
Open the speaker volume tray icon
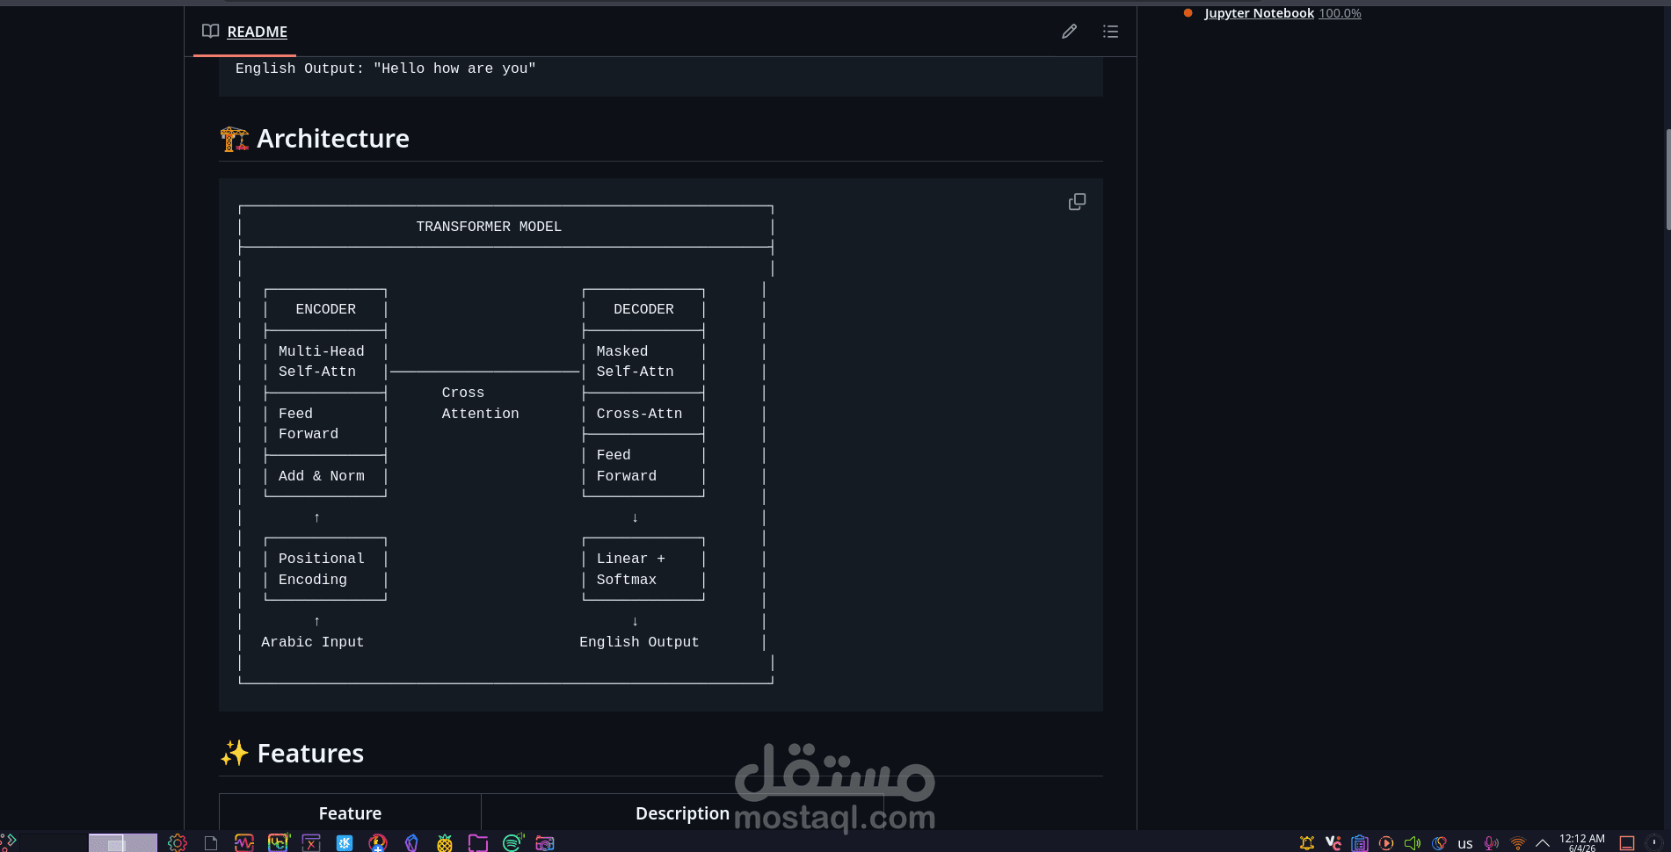[1413, 843]
